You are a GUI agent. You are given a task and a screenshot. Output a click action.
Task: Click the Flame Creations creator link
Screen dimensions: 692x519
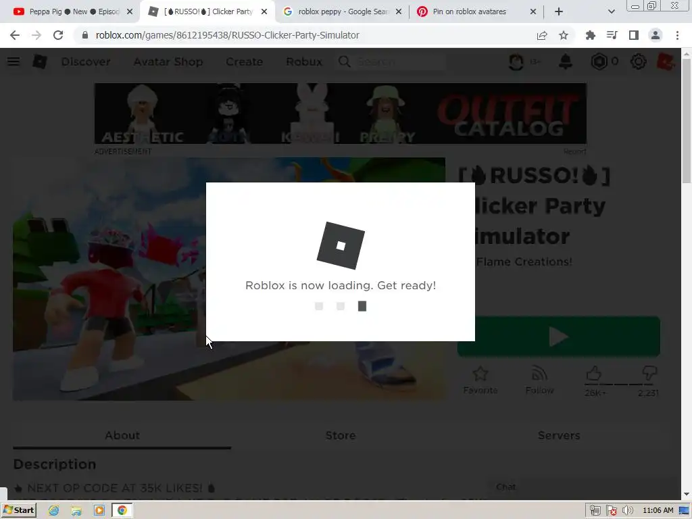(524, 262)
